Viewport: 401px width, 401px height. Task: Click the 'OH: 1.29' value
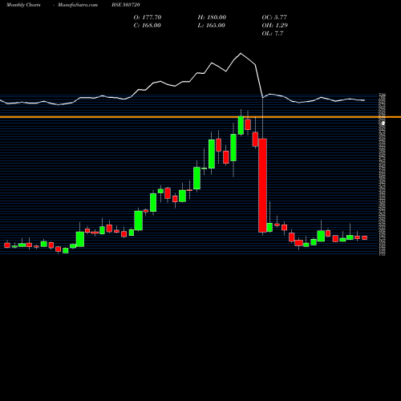[x=275, y=26]
